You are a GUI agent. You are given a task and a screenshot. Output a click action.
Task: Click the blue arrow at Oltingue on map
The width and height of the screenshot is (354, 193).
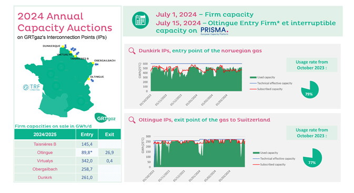[x=92, y=80]
